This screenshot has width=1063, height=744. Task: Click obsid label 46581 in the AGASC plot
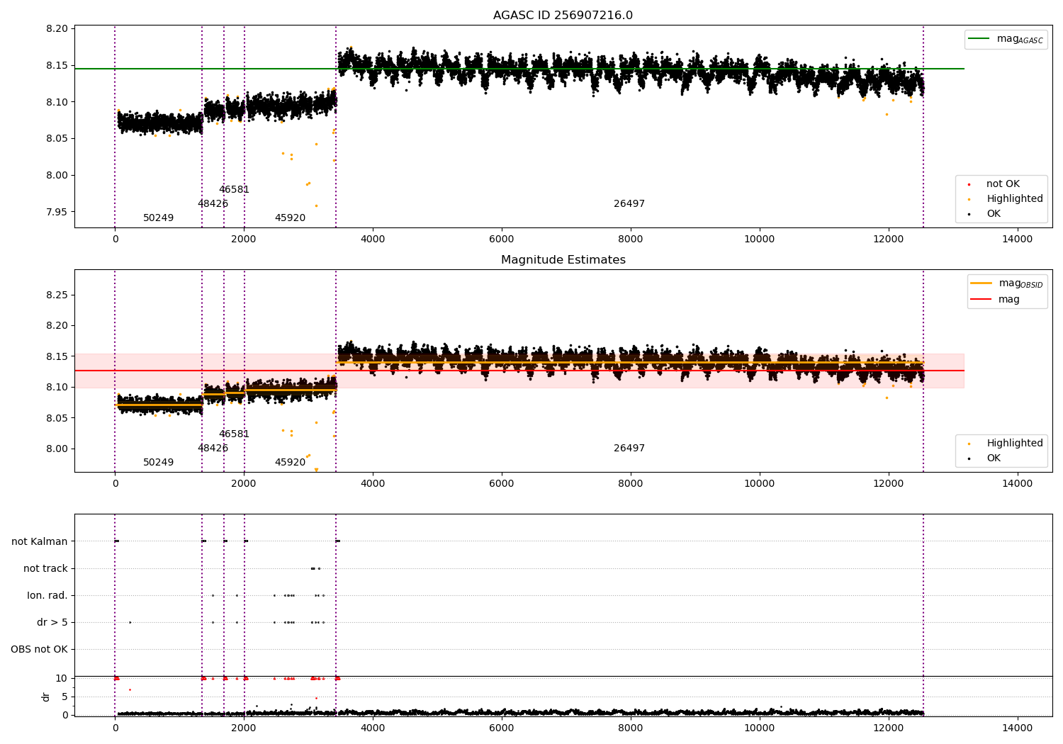coord(234,190)
